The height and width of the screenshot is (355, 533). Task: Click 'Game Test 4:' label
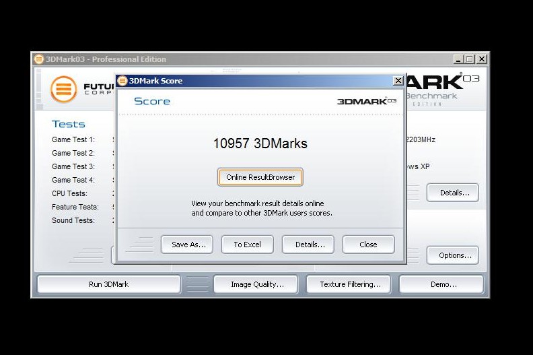(x=73, y=180)
